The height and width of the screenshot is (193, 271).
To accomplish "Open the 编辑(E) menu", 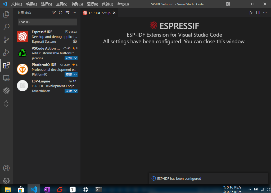I will click(x=31, y=4).
